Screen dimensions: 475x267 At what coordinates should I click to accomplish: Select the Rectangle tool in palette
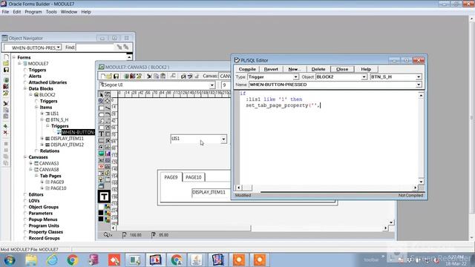101,108
